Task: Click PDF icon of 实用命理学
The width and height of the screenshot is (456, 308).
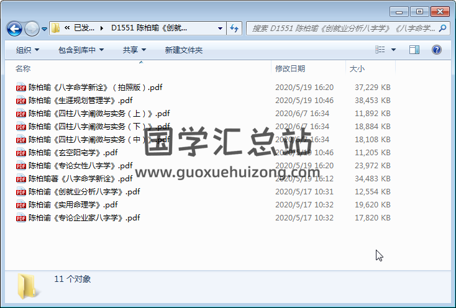Action: (21, 205)
